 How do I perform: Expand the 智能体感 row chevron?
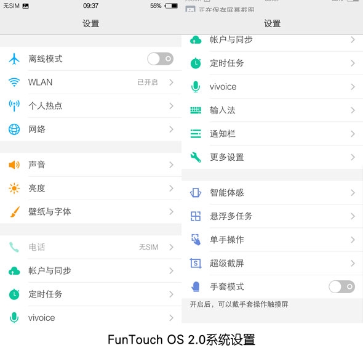tap(353, 193)
